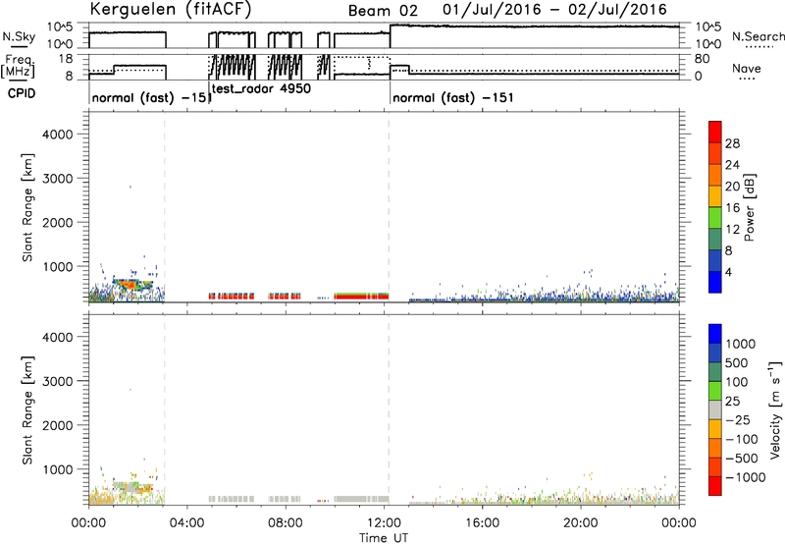
Task: Click the '-1000' tick on Velocity scale
Action: pos(745,477)
